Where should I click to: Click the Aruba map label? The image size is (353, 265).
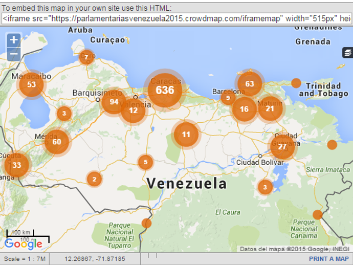[80, 30]
